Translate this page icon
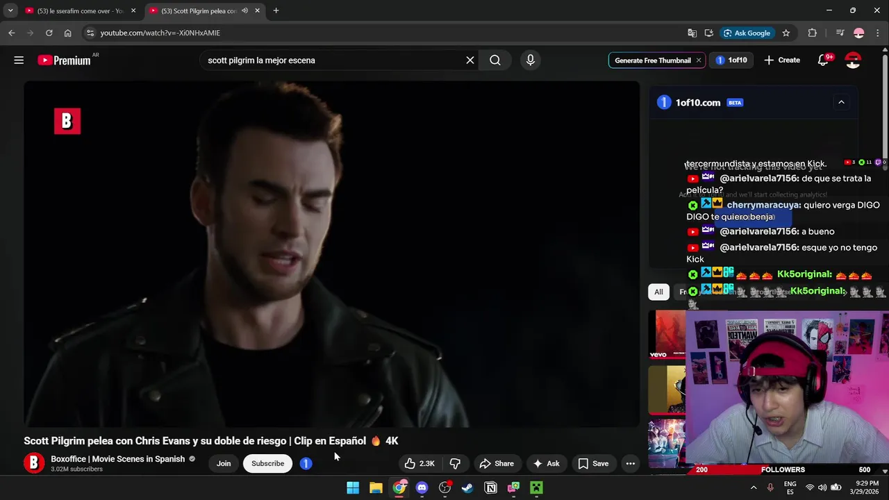 pos(692,33)
